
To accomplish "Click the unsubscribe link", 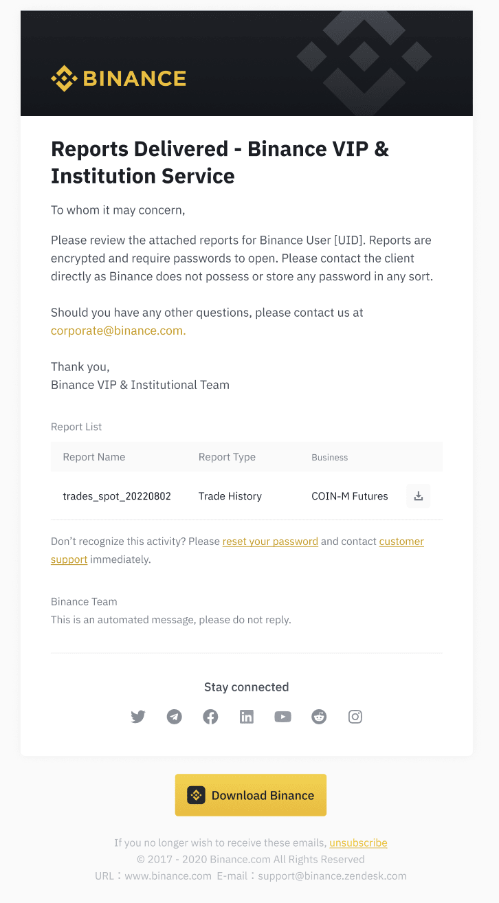I will click(x=358, y=843).
